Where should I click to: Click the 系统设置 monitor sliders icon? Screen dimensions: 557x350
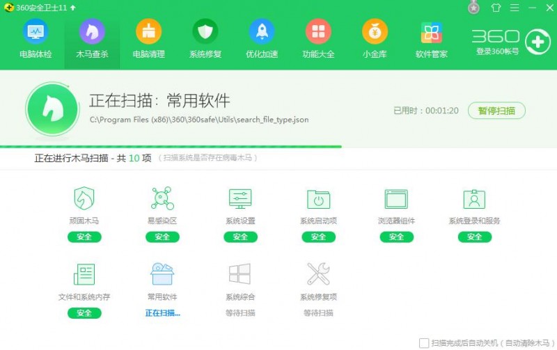[240, 198]
